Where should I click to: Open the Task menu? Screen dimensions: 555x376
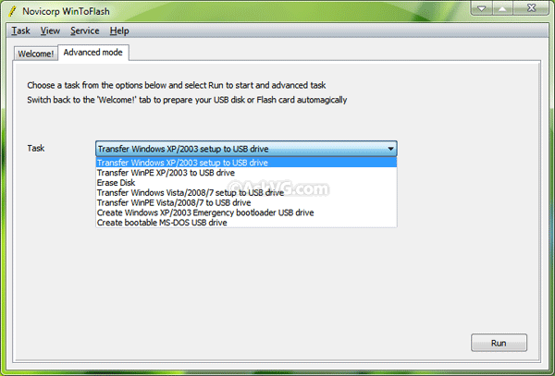[21, 30]
